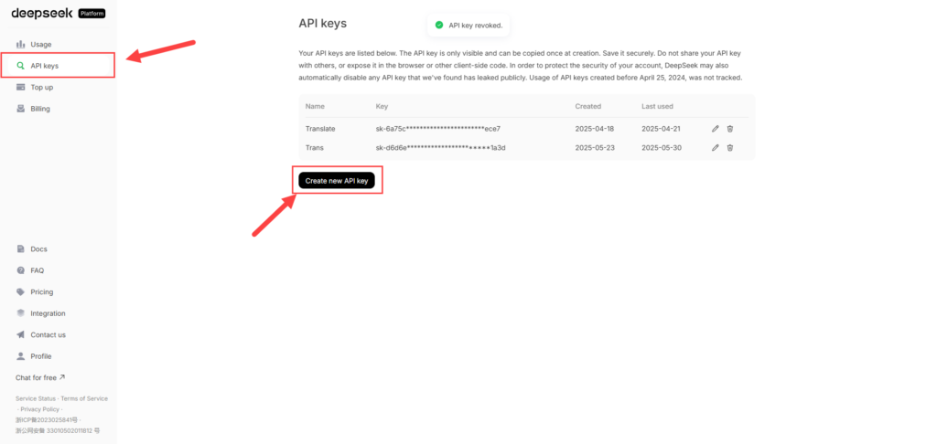The height and width of the screenshot is (444, 937).
Task: Click the Integration layers icon
Action: click(x=21, y=313)
